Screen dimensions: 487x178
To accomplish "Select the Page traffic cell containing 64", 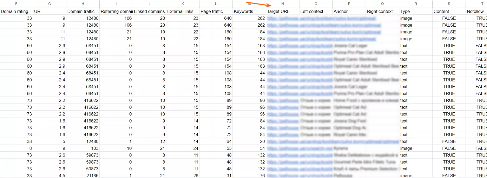I will pyautogui.click(x=216, y=142).
